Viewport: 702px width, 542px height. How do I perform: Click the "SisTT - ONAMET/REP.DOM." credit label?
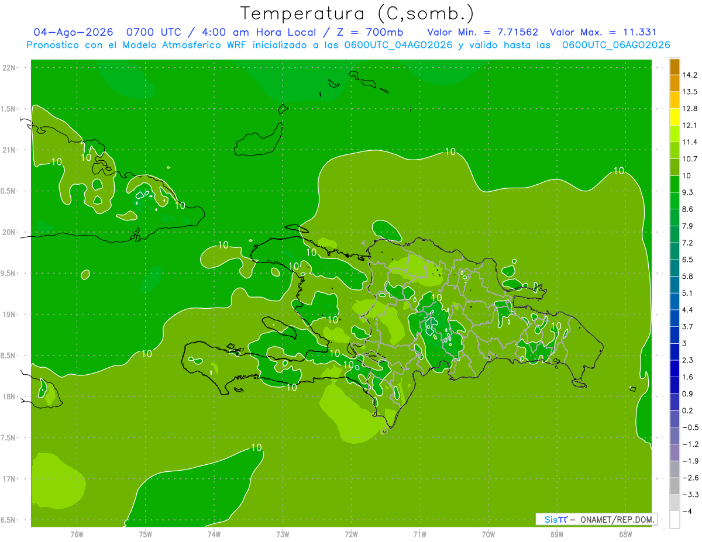[x=596, y=519]
